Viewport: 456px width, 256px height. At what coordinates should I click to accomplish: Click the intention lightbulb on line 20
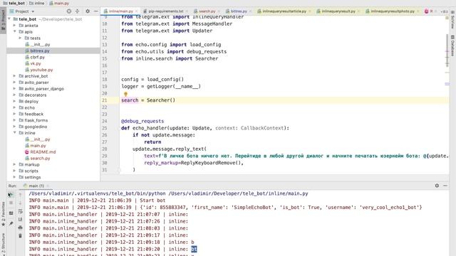pos(125,94)
